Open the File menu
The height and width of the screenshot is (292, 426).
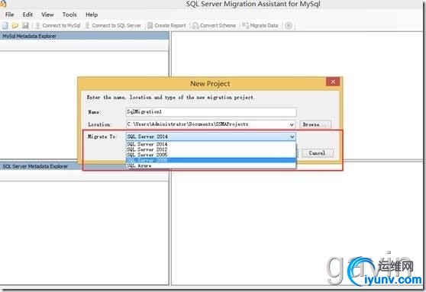point(9,14)
